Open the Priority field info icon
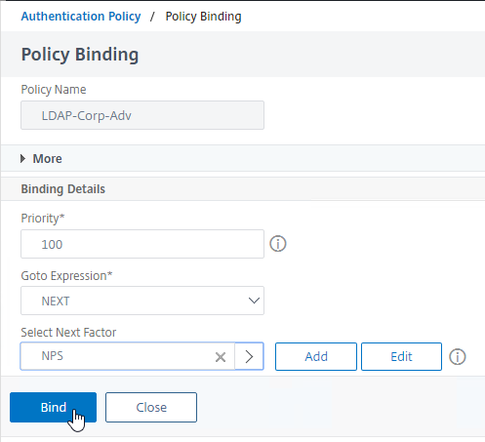The image size is (485, 442). click(x=278, y=244)
